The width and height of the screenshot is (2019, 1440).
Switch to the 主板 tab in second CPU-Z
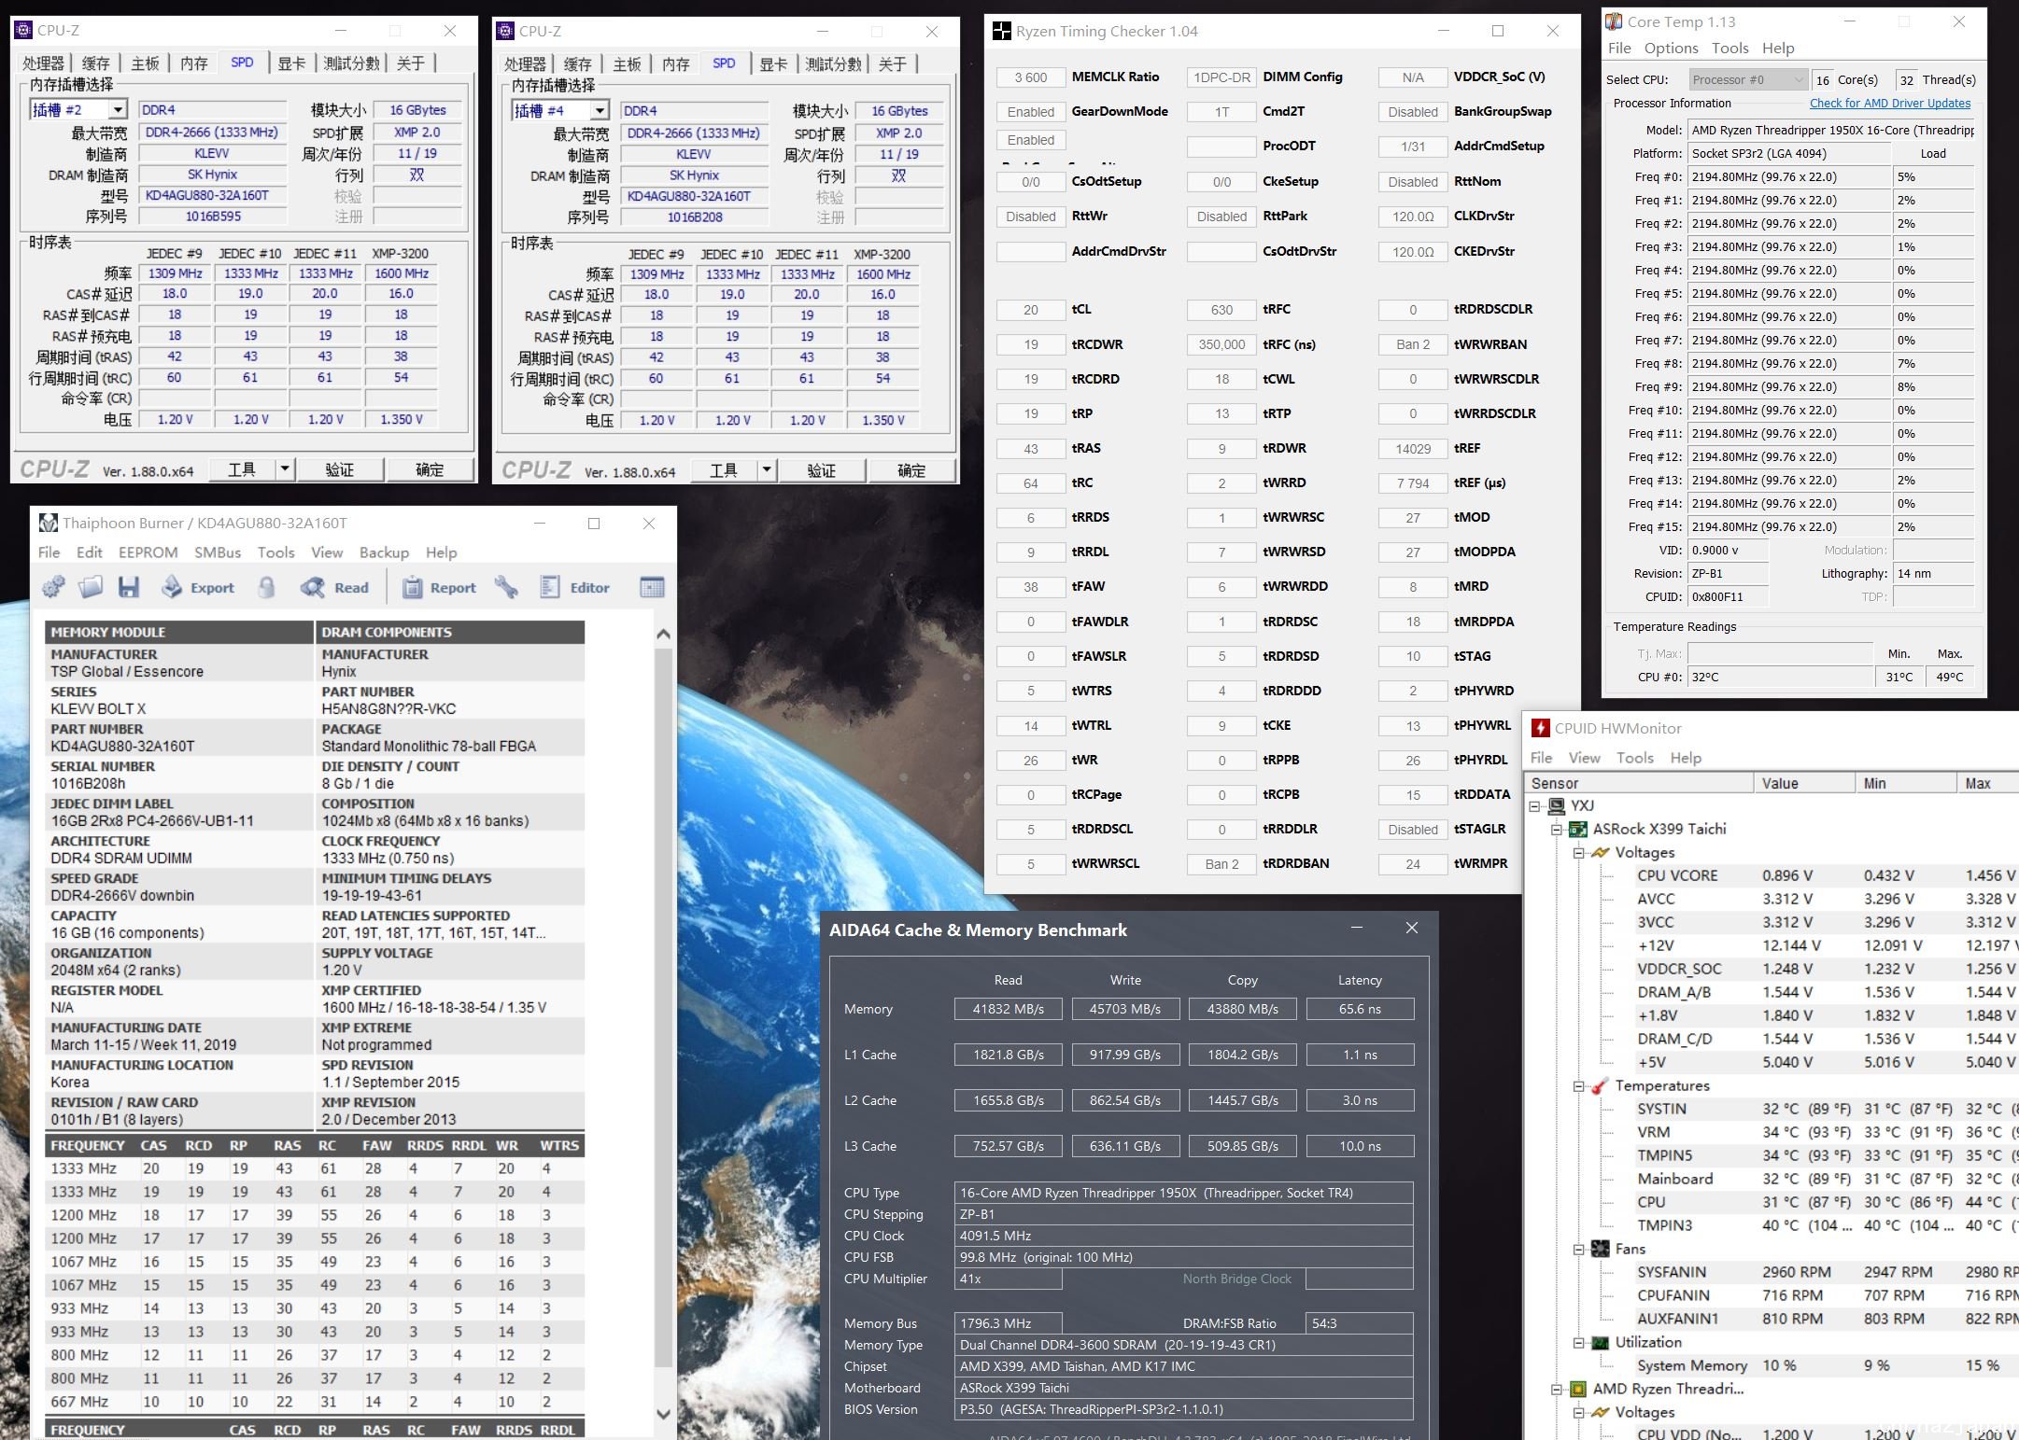[627, 63]
